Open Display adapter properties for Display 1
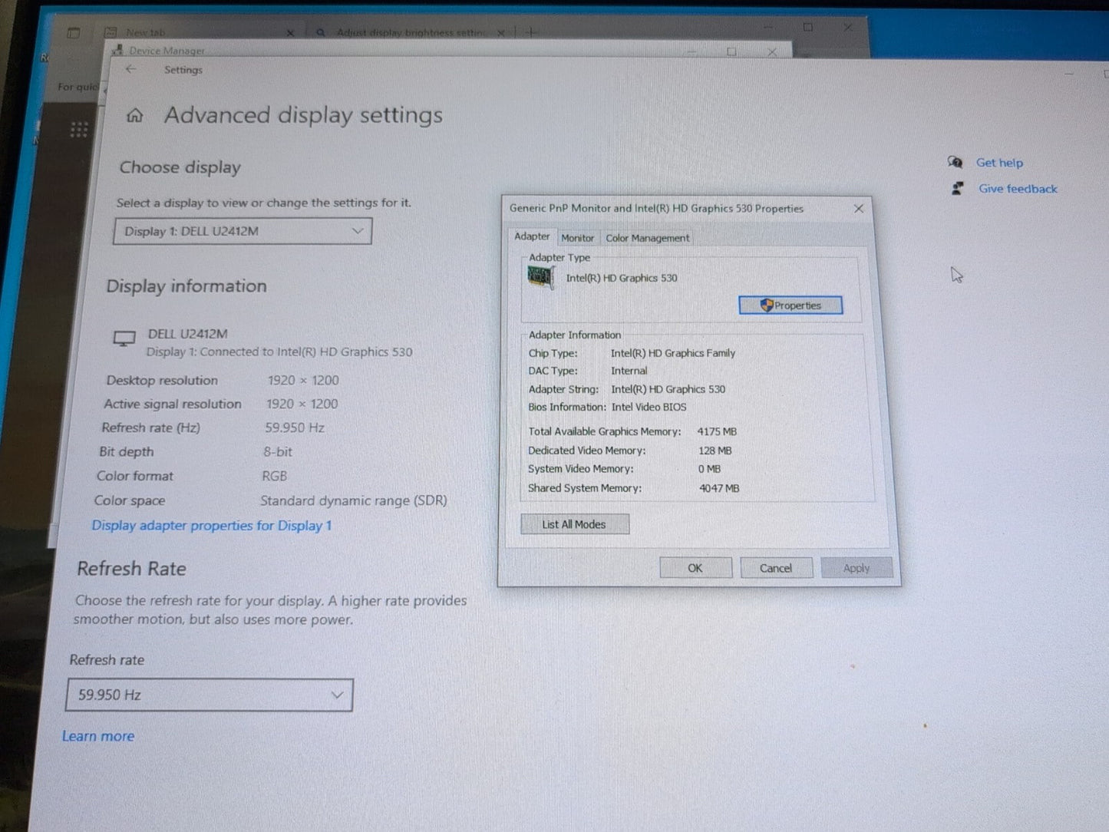This screenshot has width=1109, height=832. (212, 526)
